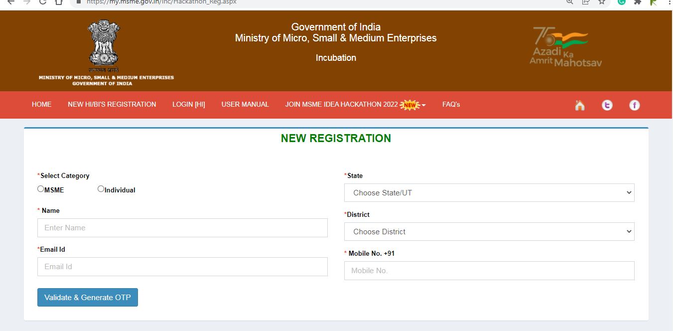
Task: Select the MSME category radio button
Action: 40,188
